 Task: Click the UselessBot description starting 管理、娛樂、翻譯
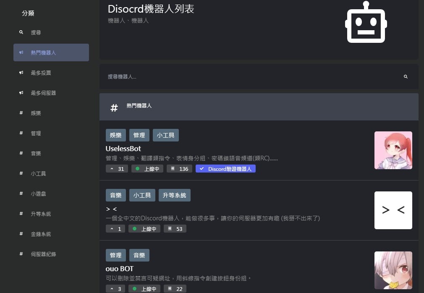(192, 158)
